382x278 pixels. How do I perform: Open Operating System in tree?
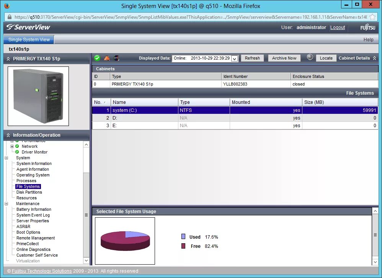[x=33, y=175]
